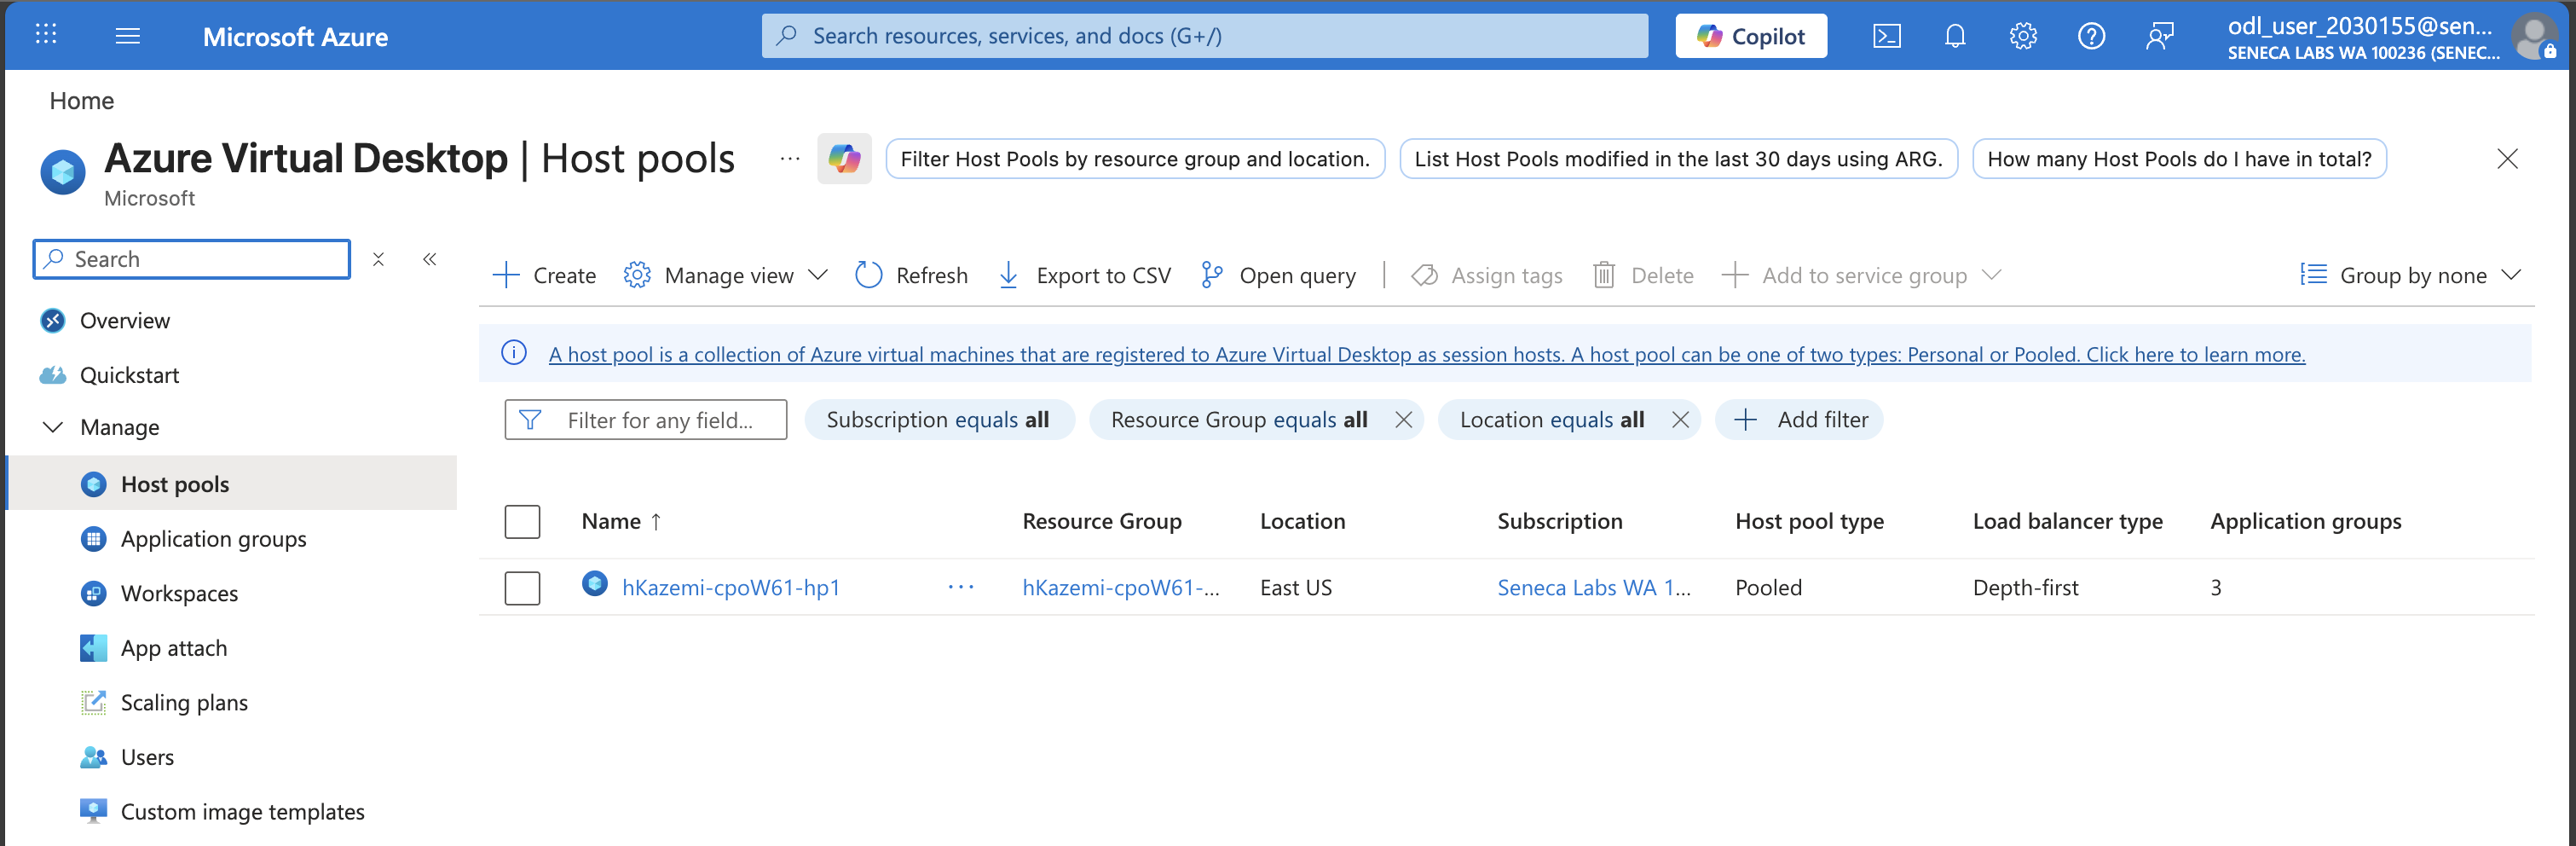This screenshot has width=2576, height=846.
Task: Click Home breadcrumb link
Action: pyautogui.click(x=82, y=101)
